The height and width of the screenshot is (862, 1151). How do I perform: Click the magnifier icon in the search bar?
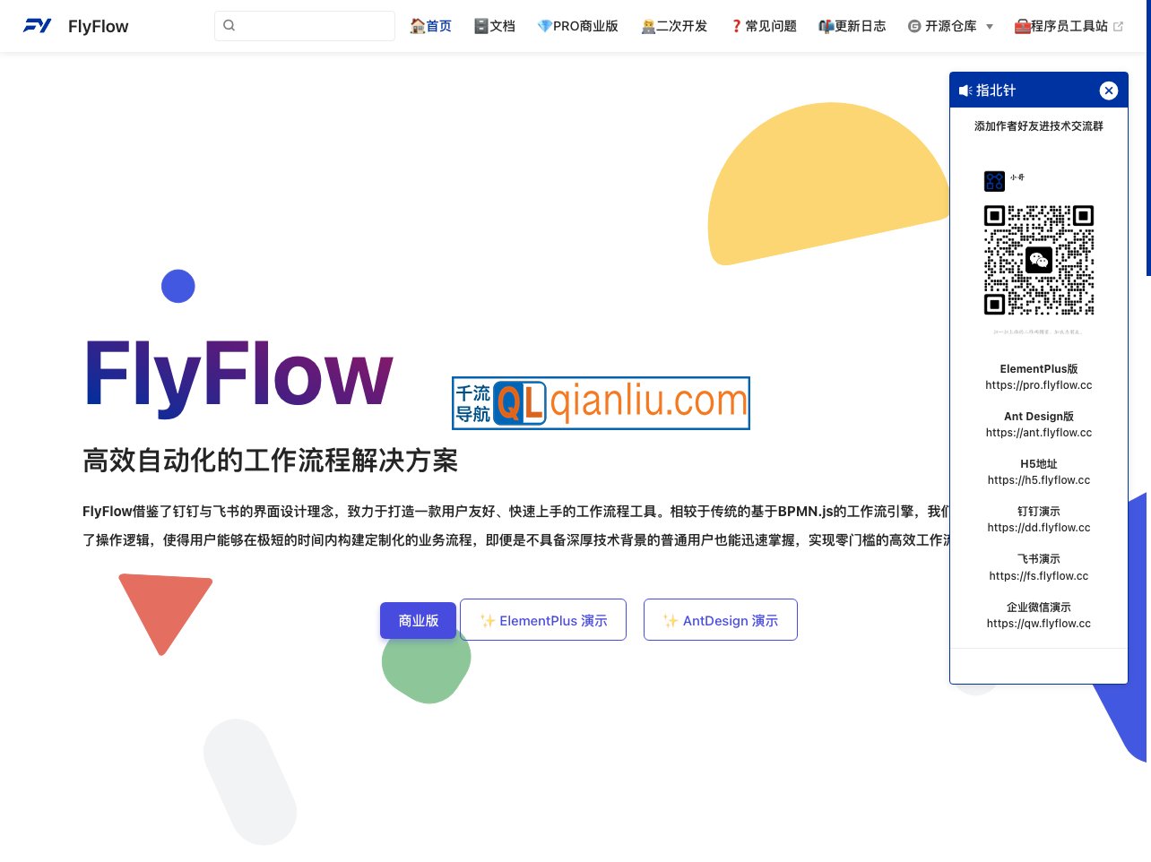(x=229, y=25)
